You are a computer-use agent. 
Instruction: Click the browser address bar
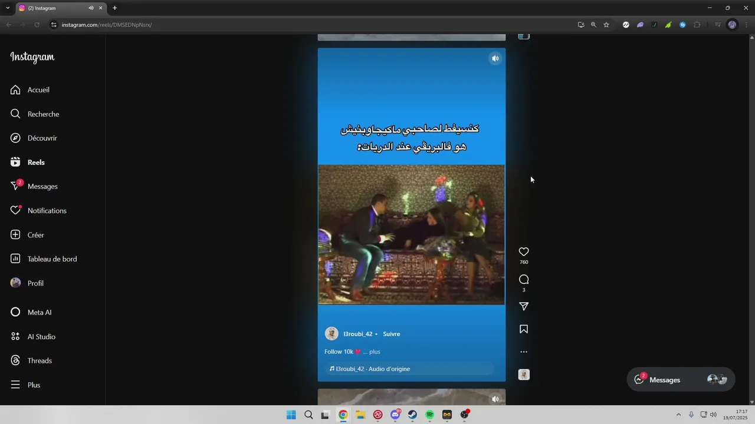[313, 25]
